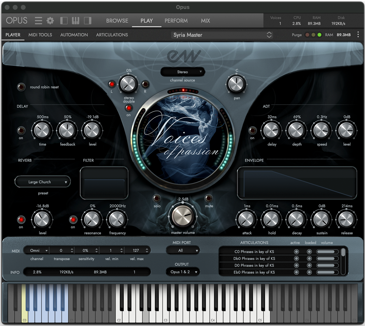Click the filter frequency knob
365x326 pixels.
(117, 219)
